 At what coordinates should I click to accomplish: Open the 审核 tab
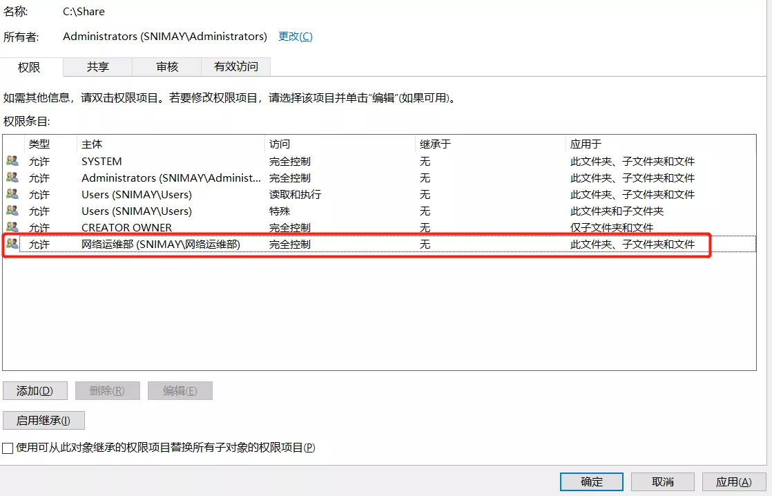click(x=167, y=67)
